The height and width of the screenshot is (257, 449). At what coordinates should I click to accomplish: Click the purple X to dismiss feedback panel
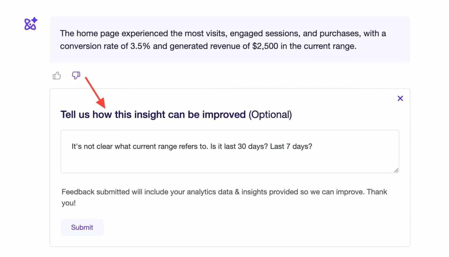[x=400, y=98]
